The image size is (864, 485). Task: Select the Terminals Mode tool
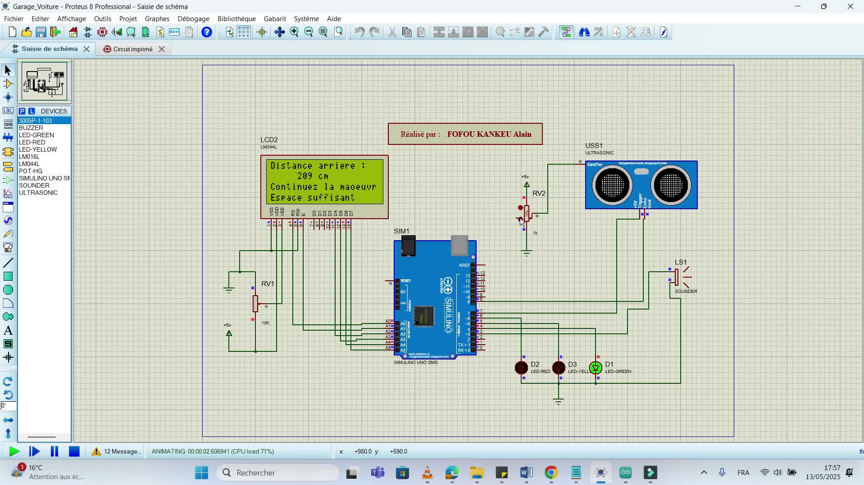(8, 167)
